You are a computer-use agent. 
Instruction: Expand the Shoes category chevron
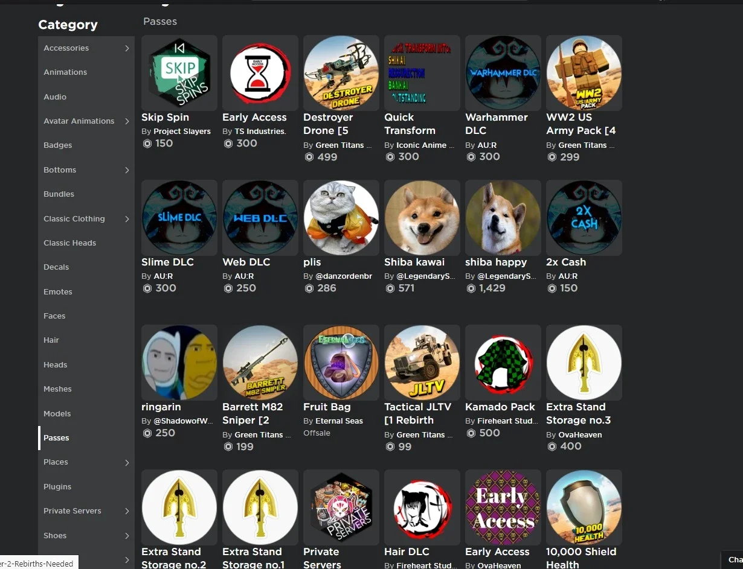127,536
